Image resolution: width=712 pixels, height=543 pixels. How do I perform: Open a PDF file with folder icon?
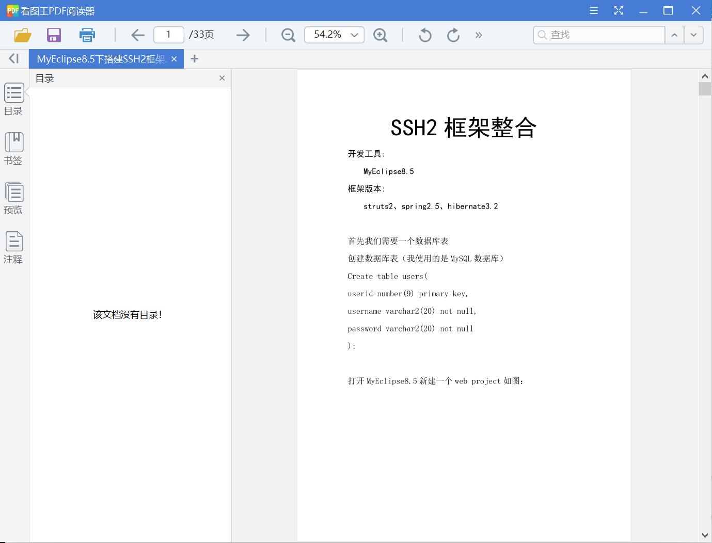pos(23,35)
